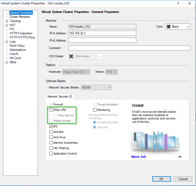Screen dimensions: 196x186
Task: Click the Name input field
Action: point(102,27)
